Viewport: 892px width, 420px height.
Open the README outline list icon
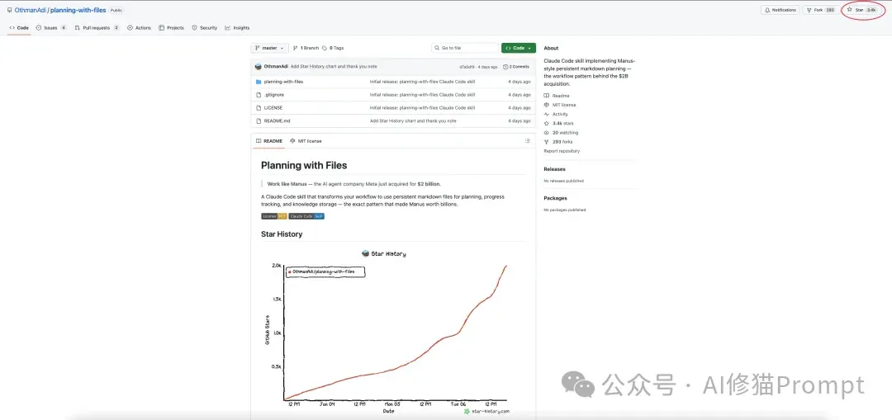click(x=527, y=141)
